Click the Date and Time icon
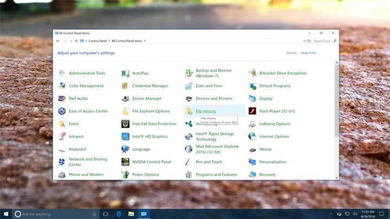Viewport: 390px width, 219px height. 189,86
